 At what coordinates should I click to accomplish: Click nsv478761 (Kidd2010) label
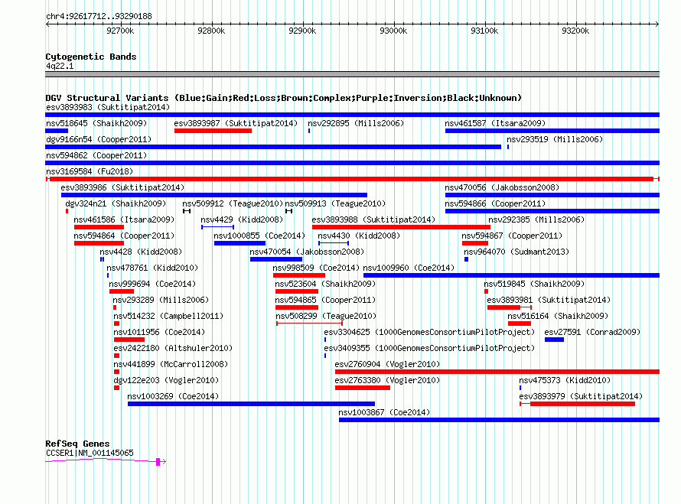[x=152, y=268]
